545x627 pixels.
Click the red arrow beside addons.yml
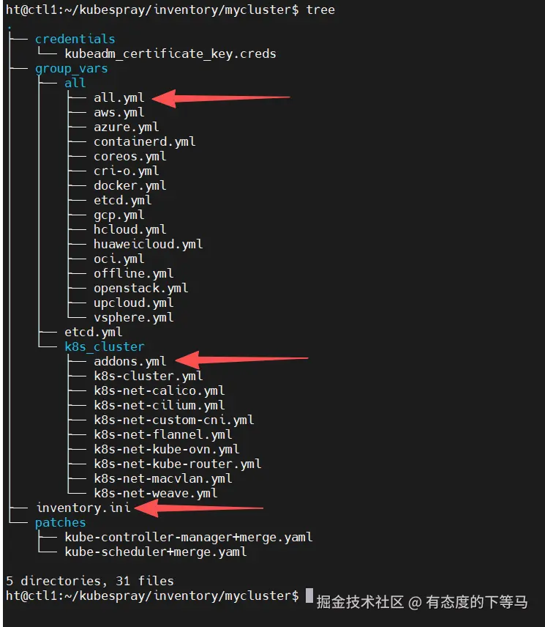click(x=241, y=359)
